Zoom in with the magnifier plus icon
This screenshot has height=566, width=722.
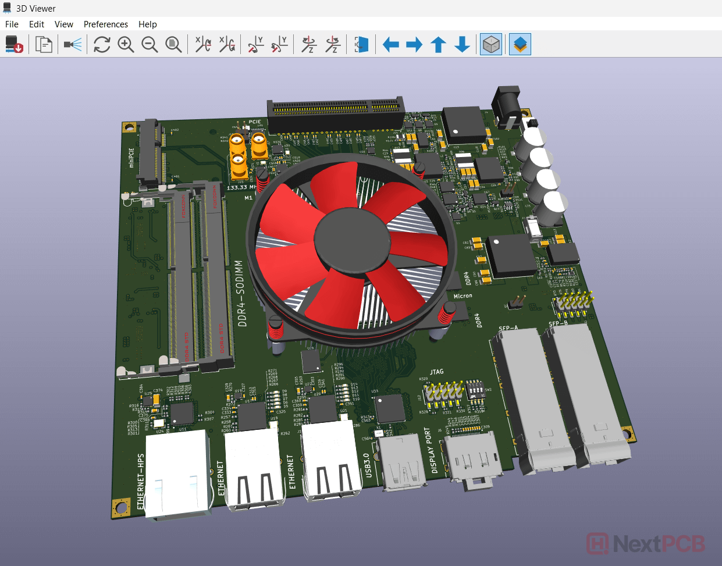pos(126,44)
